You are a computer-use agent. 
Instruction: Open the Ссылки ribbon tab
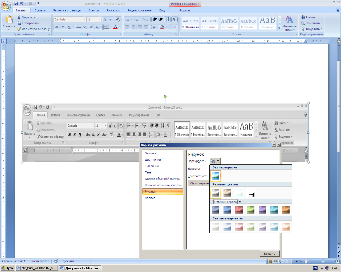(94, 10)
